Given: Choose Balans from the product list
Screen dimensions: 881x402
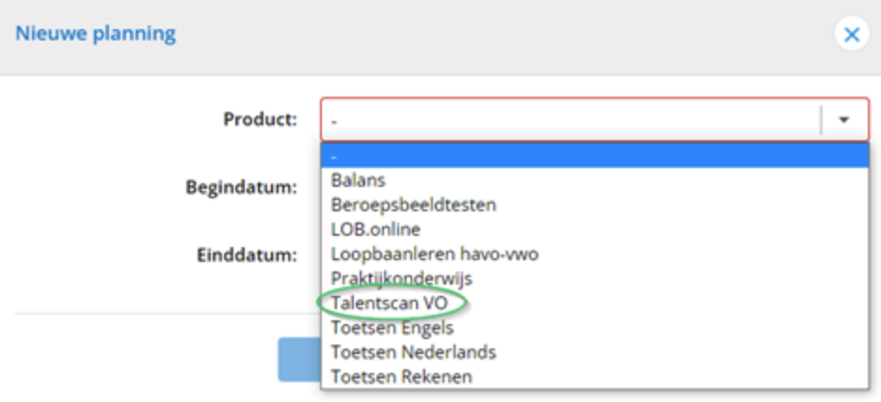Looking at the screenshot, I should (359, 180).
